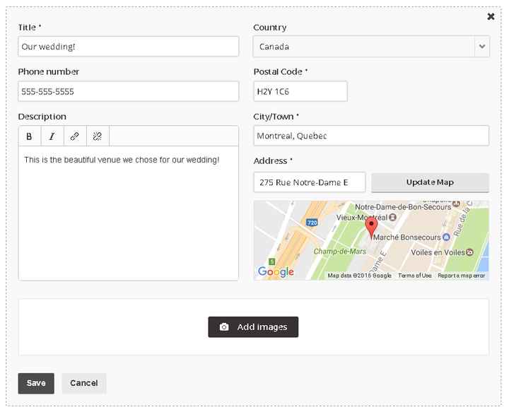This screenshot has width=509, height=412.
Task: Insert link in description editor
Action: (x=75, y=136)
